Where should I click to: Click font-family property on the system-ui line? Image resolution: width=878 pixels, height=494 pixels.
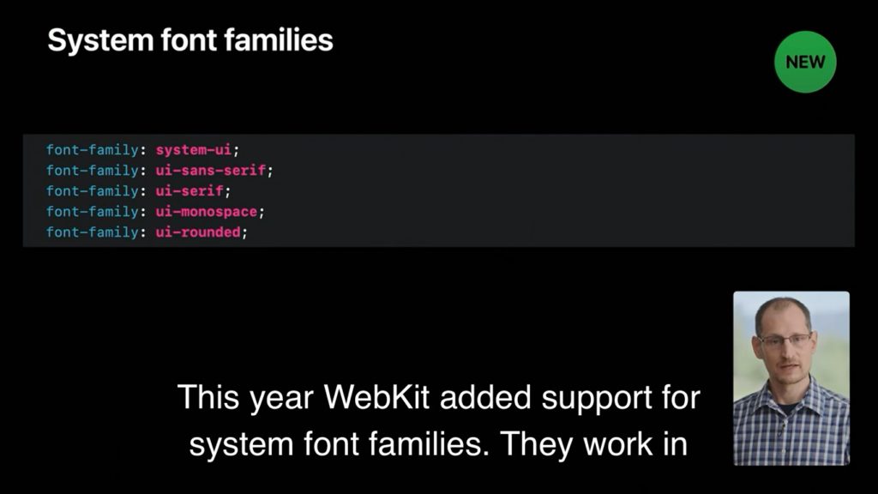click(x=92, y=149)
